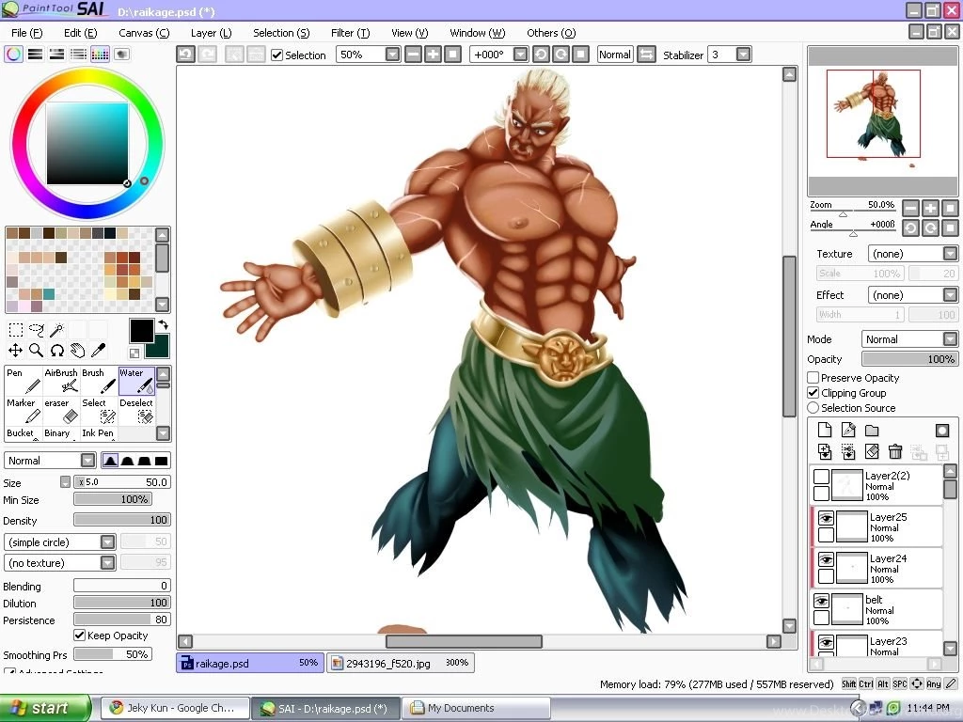
Task: Click the Normal view mode button
Action: [x=615, y=55]
